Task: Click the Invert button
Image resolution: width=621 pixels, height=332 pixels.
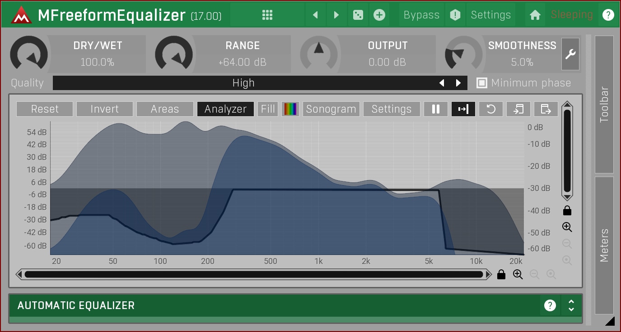Action: [x=104, y=109]
